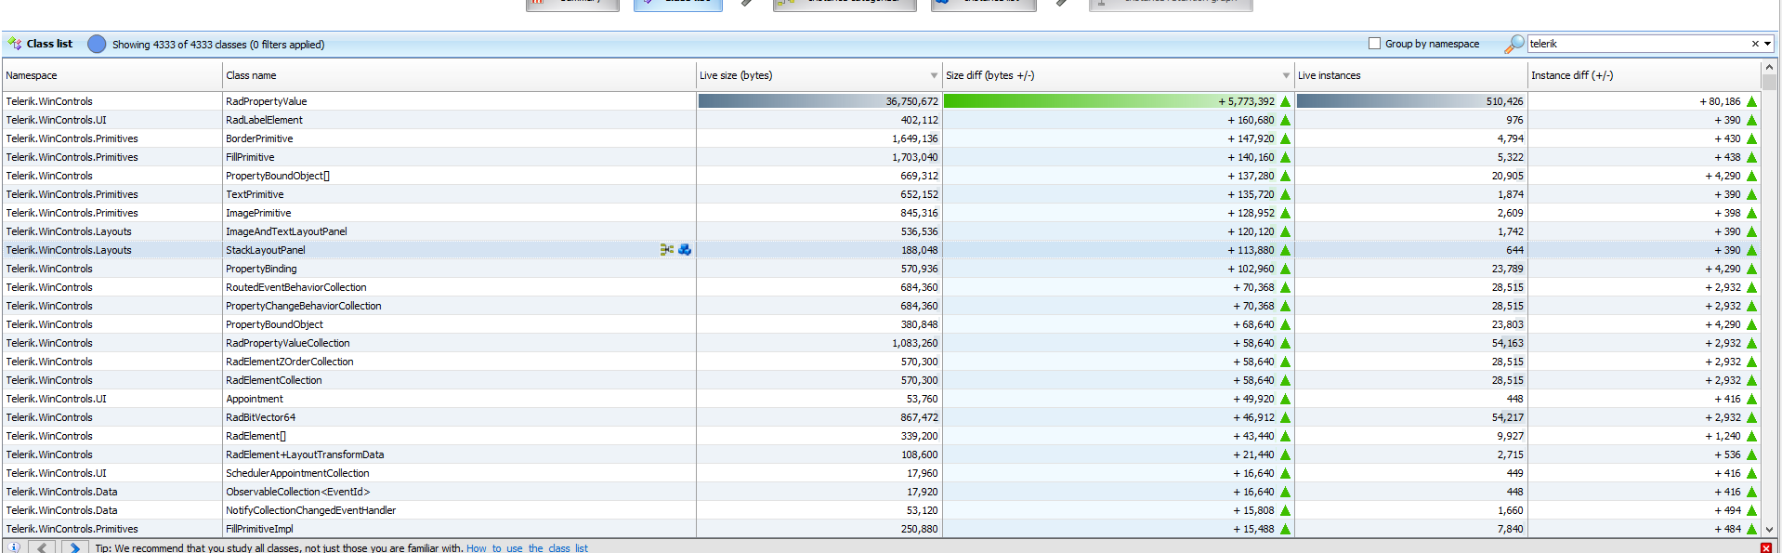Select the ObservableCollection<EventId> class name
1782x553 pixels.
pyautogui.click(x=298, y=492)
